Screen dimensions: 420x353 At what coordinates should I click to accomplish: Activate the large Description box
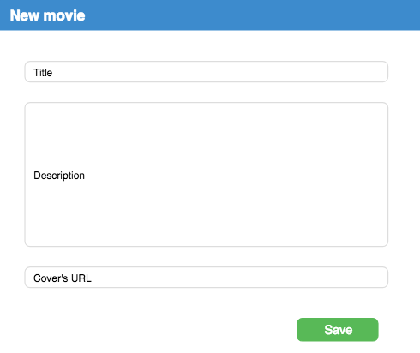point(207,175)
